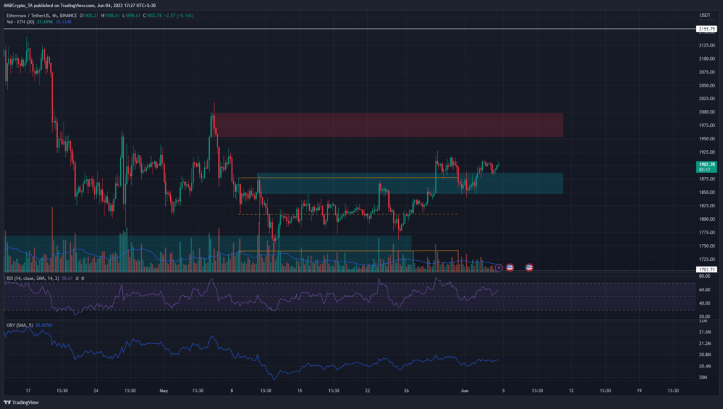
Task: Open the purple lightning event marker
Action: click(x=500, y=267)
